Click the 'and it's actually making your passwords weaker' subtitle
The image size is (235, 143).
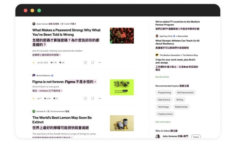tap(58, 51)
